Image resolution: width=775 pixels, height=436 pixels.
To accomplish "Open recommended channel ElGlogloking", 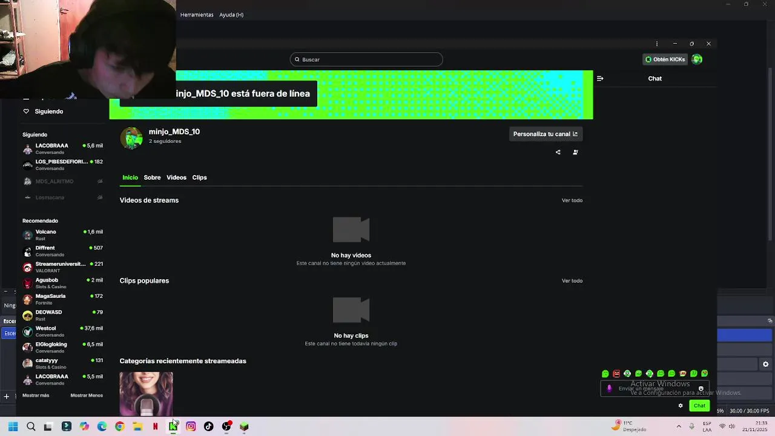I will point(62,347).
